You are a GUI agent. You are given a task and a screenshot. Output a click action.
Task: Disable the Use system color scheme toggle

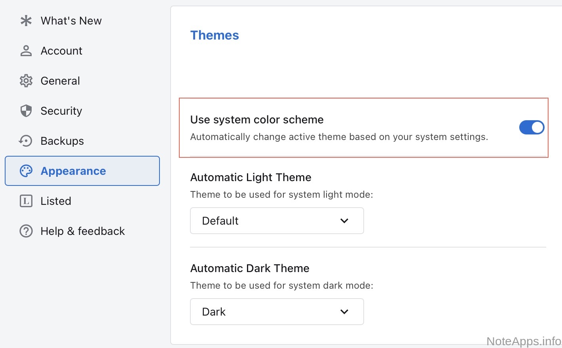click(532, 127)
